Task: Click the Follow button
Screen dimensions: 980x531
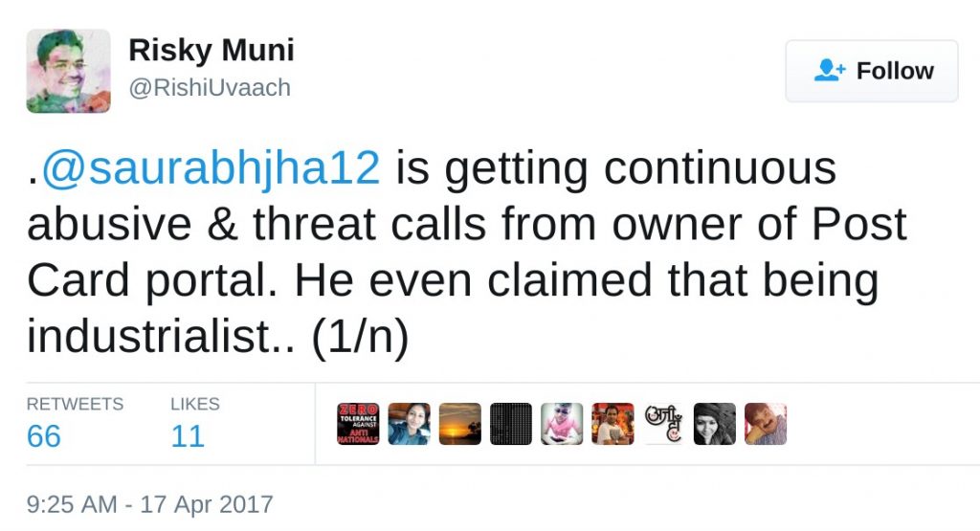Action: 871,71
